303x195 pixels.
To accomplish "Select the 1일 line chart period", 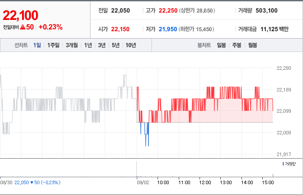I will [x=37, y=45].
